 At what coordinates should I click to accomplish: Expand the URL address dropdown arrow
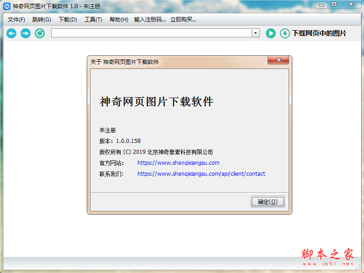(256, 33)
